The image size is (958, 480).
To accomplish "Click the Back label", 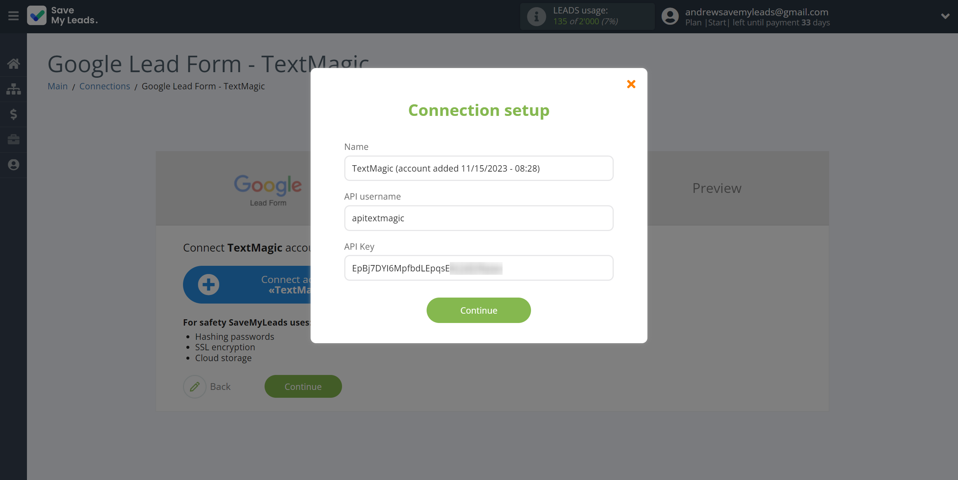I will tap(220, 387).
